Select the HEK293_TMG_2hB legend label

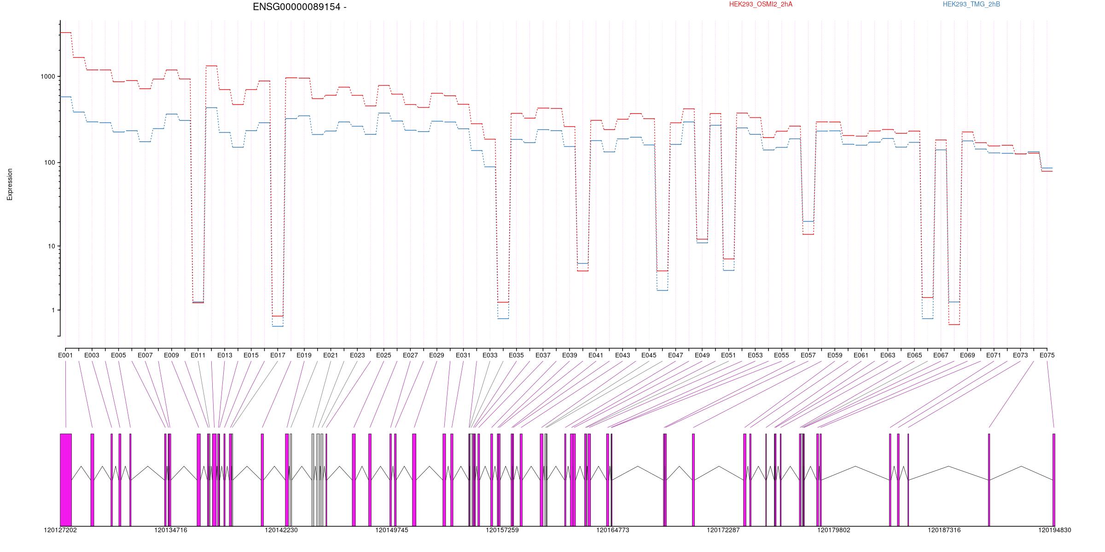(971, 4)
